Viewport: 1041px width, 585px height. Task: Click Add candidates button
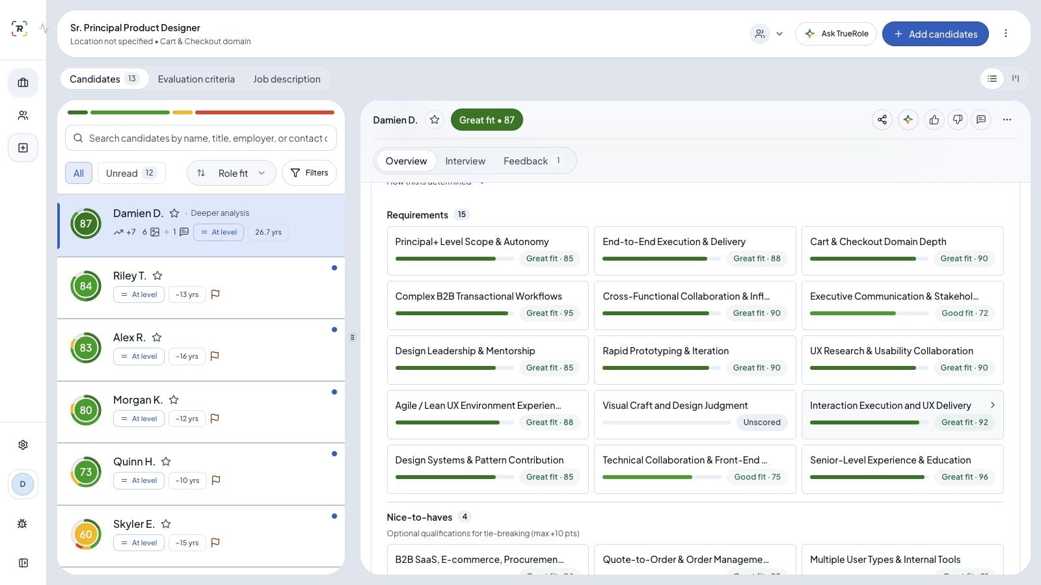[936, 34]
